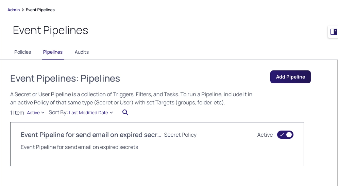
Task: Click the Add Pipeline button
Action: pos(290,77)
